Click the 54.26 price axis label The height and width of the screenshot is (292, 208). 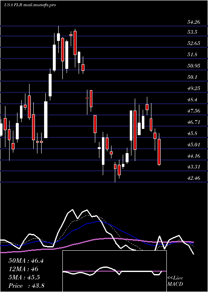194,22
